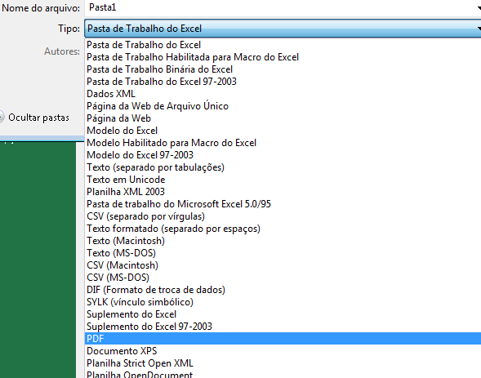Image resolution: width=481 pixels, height=378 pixels.
Task: Click Ocultar pastas button
Action: point(34,118)
